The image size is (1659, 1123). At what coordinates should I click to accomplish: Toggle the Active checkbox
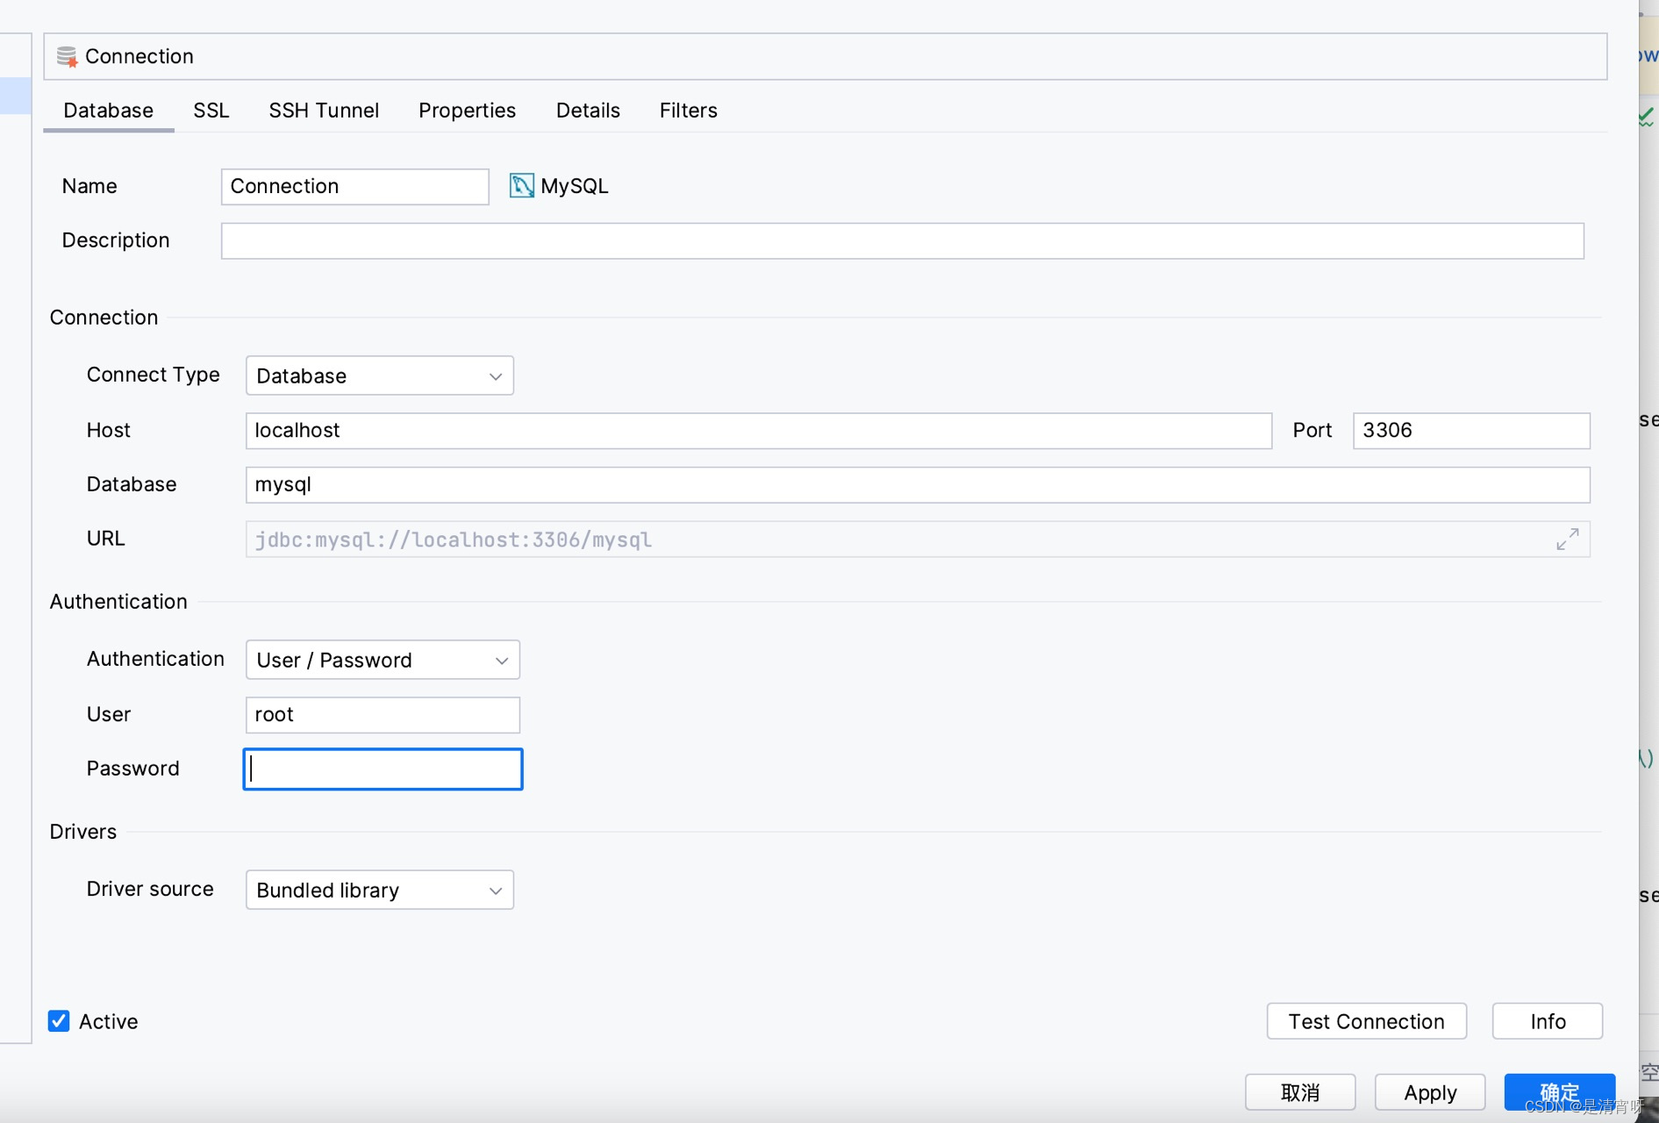(59, 1020)
